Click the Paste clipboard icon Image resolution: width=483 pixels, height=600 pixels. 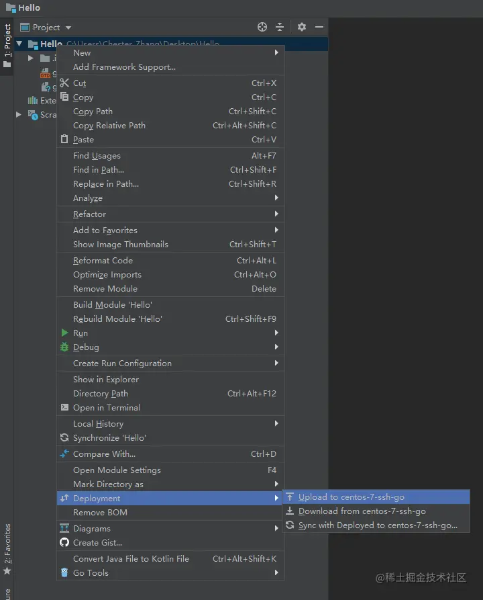click(64, 139)
